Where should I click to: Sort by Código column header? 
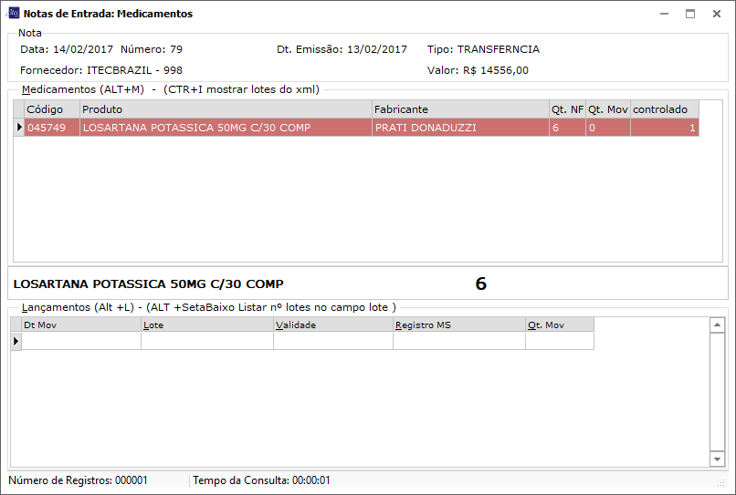coord(52,109)
